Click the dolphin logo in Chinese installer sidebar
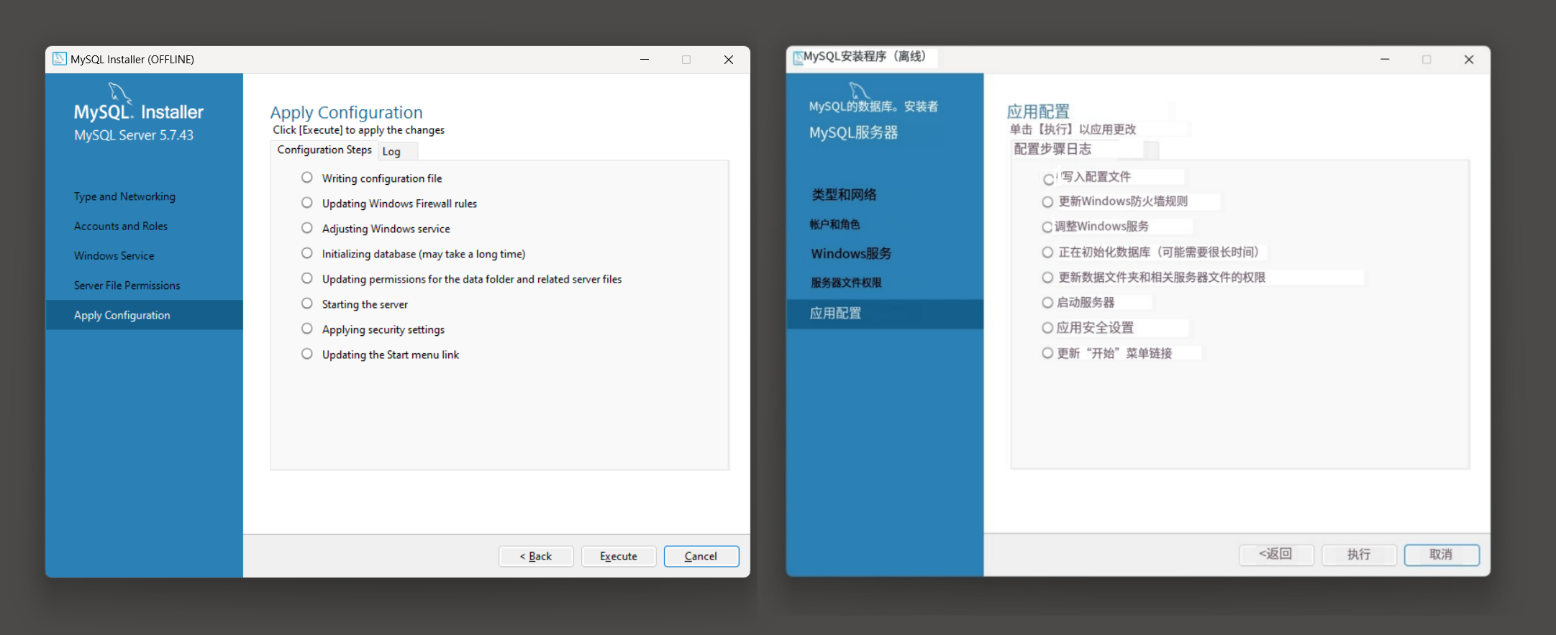 pyautogui.click(x=860, y=91)
